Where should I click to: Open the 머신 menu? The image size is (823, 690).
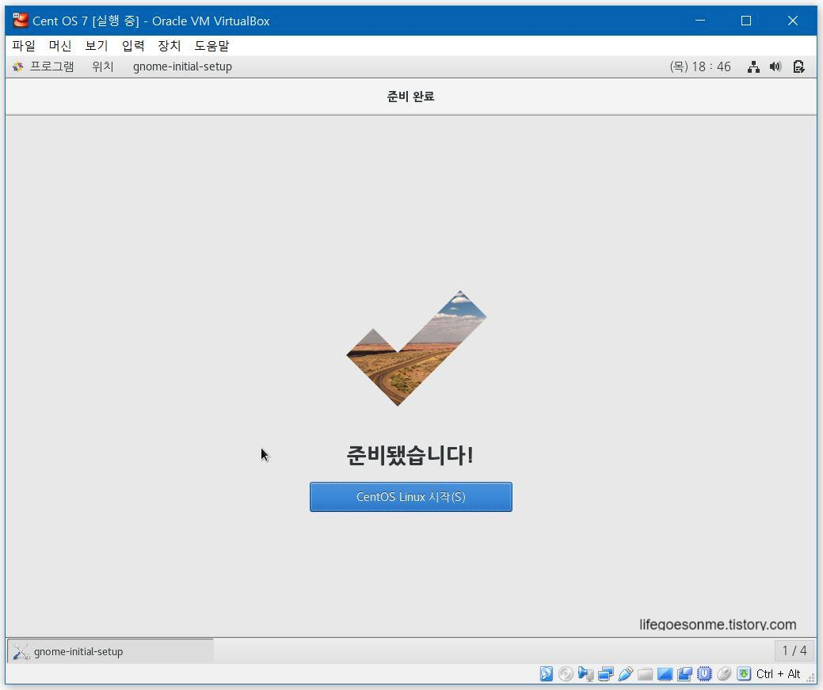click(60, 46)
